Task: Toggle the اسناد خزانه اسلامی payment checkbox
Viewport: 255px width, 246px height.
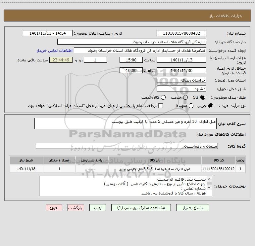Action: pyautogui.click(x=161, y=106)
